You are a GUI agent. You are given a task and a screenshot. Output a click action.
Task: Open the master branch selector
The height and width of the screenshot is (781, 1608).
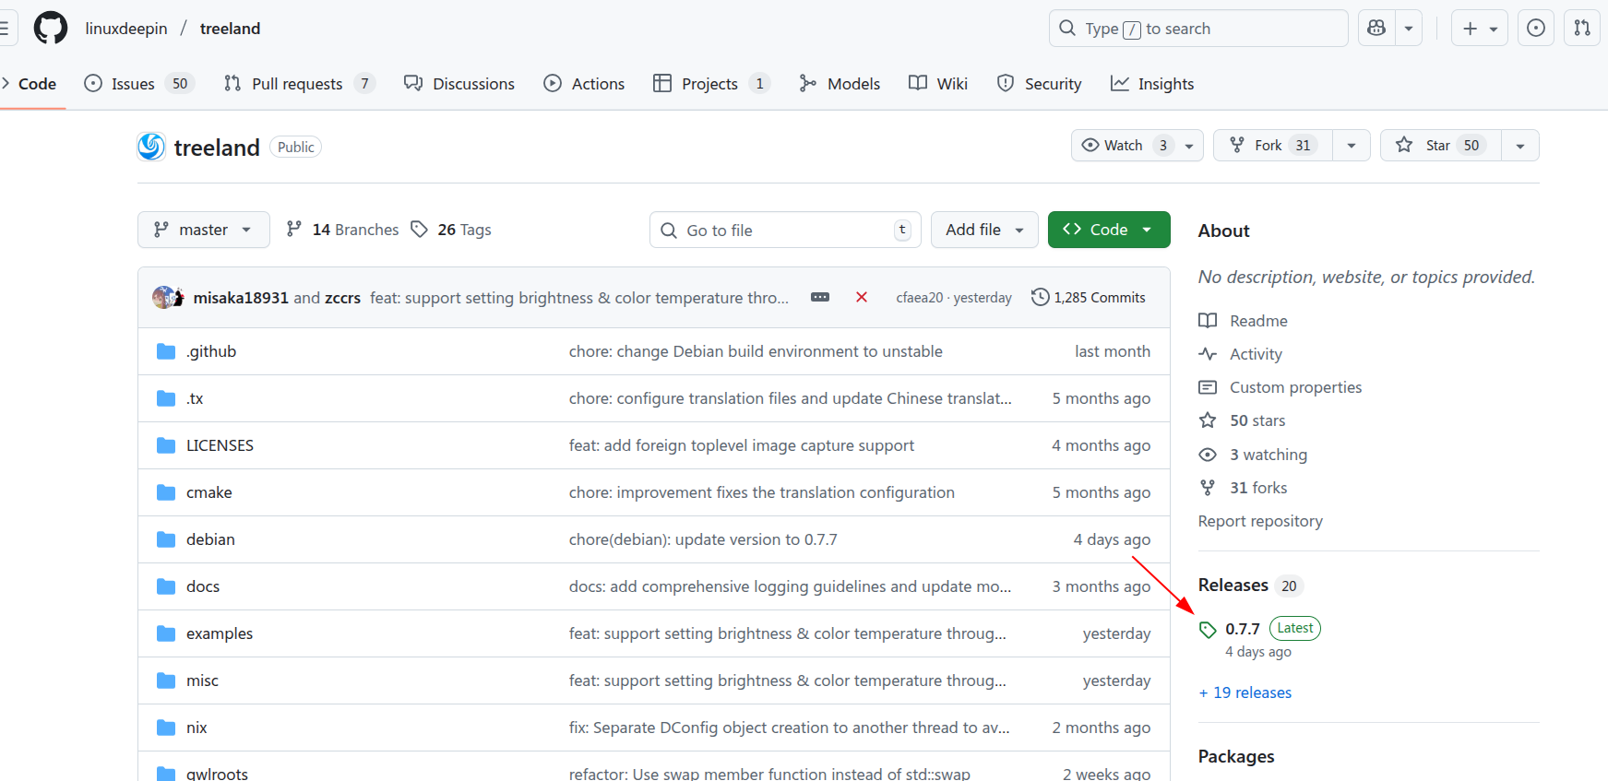pyautogui.click(x=204, y=230)
